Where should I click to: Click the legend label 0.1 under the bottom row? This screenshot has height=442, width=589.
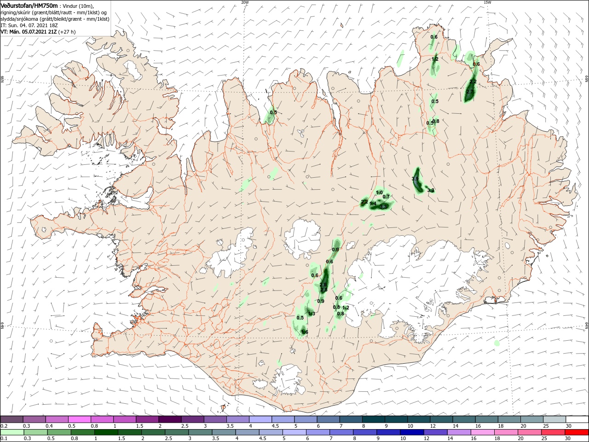(x=4, y=439)
